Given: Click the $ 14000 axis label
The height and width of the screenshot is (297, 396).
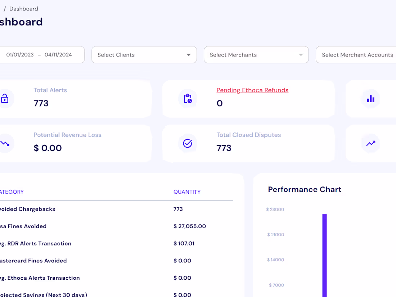Looking at the screenshot, I should (275, 260).
